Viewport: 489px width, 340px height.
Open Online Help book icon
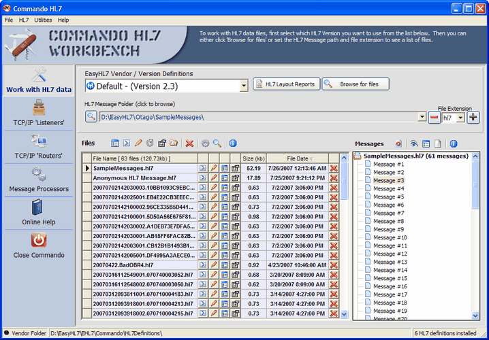pos(38,207)
